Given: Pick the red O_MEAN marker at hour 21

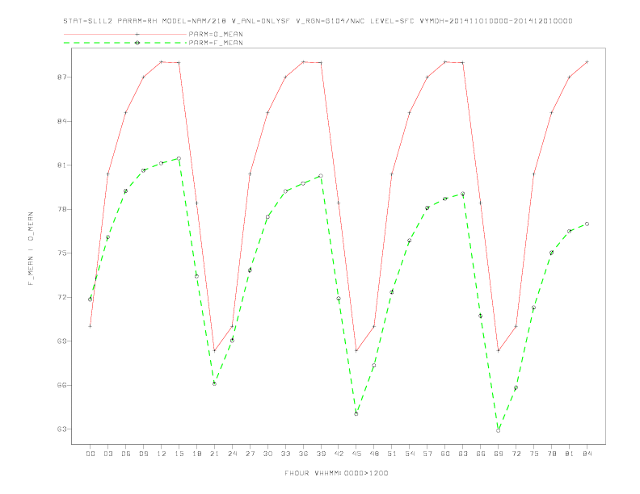Looking at the screenshot, I should pos(214,350).
